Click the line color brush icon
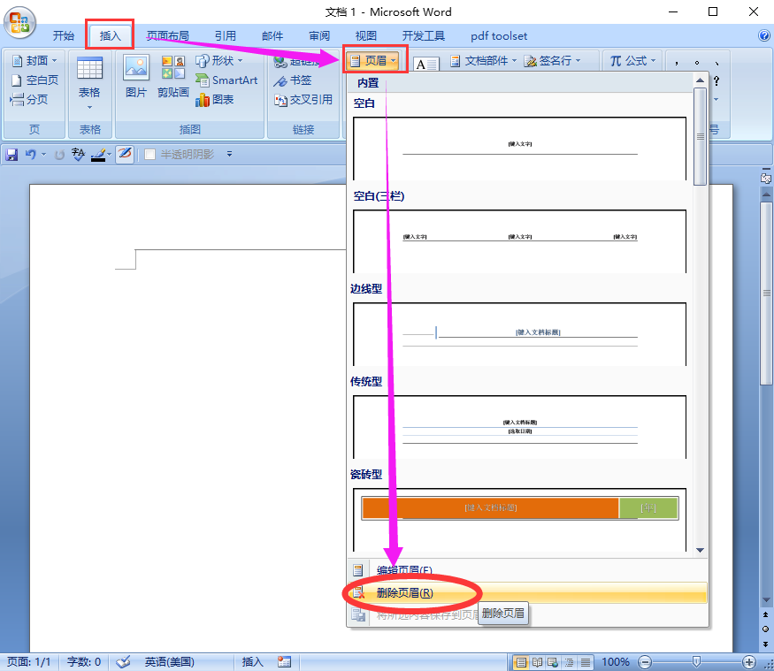774x671 pixels. tap(98, 155)
